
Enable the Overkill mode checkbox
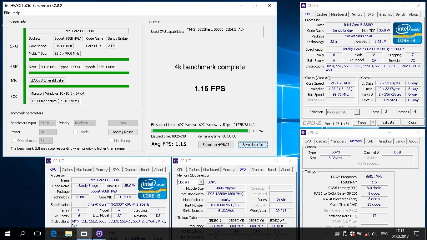pos(14,141)
